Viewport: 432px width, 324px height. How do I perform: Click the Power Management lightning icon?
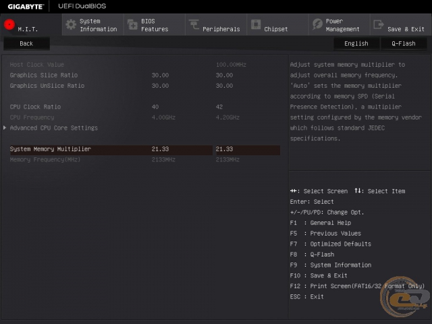coord(317,24)
